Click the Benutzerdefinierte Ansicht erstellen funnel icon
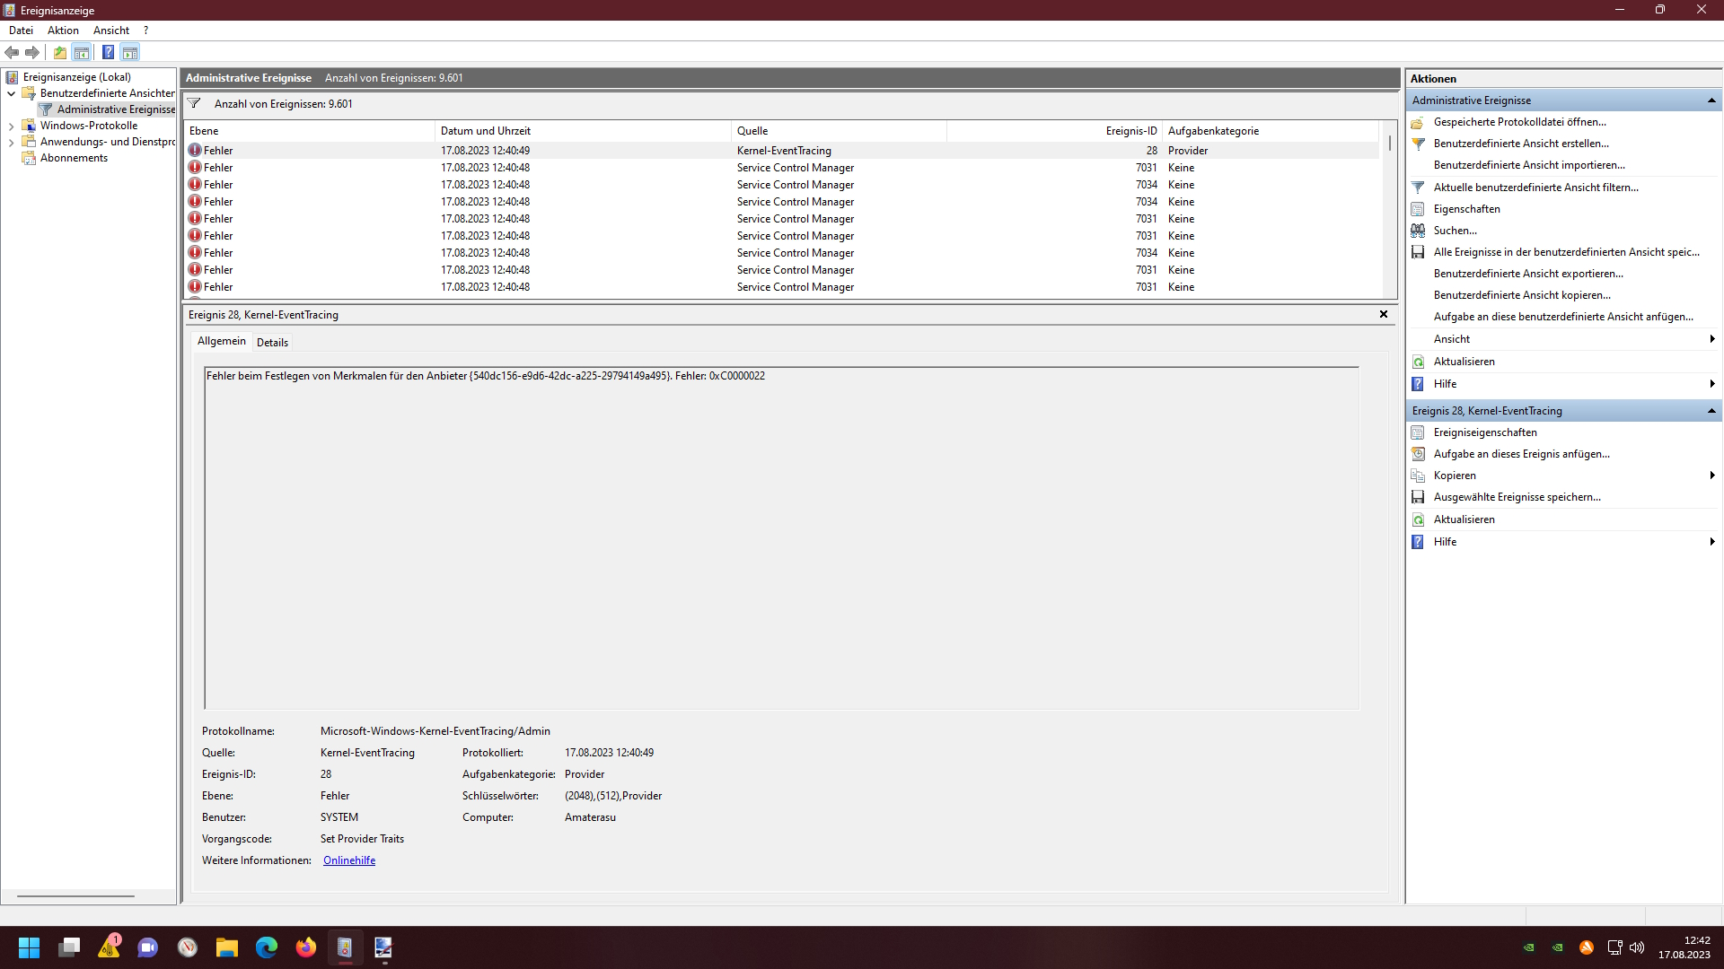 click(1418, 144)
